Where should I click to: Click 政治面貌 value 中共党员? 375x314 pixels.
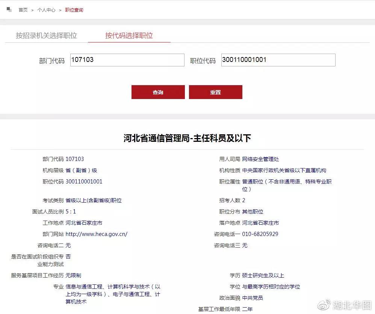click(x=253, y=298)
